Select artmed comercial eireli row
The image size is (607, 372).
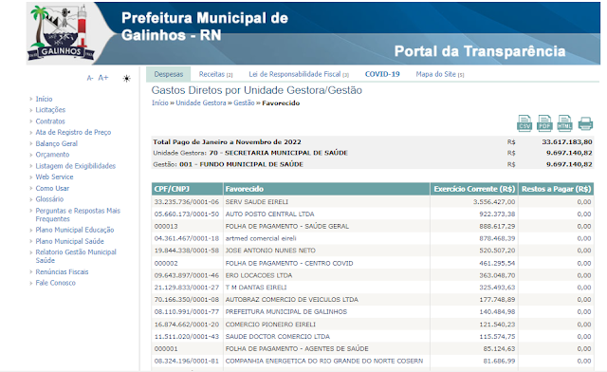click(373, 238)
